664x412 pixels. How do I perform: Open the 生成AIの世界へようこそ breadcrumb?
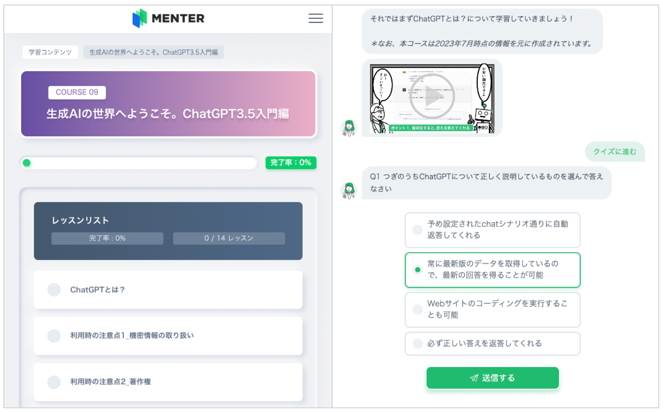point(153,53)
